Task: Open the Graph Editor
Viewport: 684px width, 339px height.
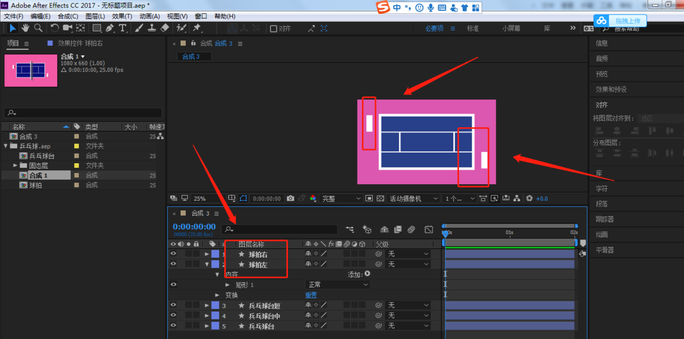Action: [429, 229]
